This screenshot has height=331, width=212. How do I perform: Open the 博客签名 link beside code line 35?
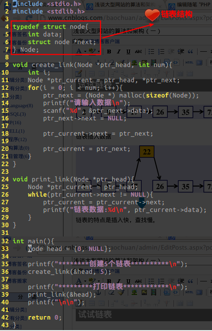click(x=17, y=264)
